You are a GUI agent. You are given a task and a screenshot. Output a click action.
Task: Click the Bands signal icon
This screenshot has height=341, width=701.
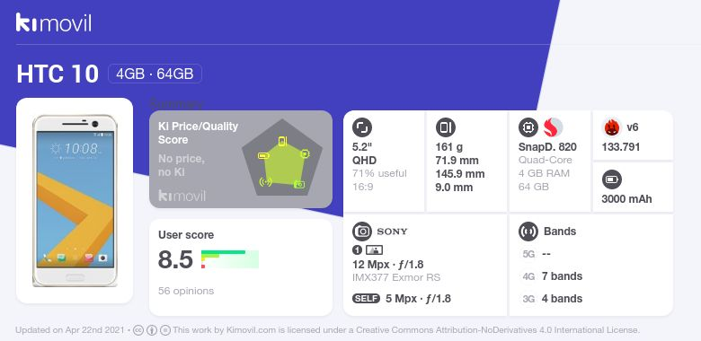(x=528, y=232)
